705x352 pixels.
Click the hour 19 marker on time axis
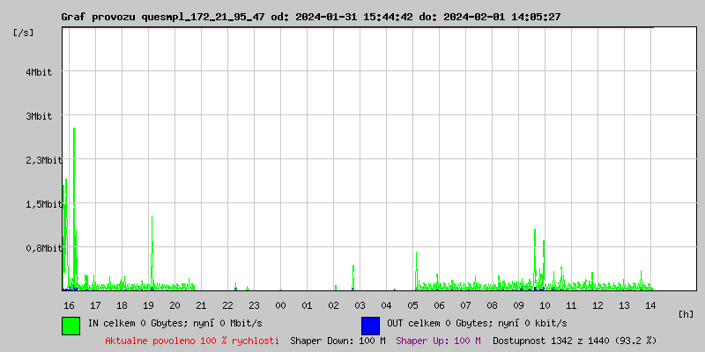[x=148, y=304]
